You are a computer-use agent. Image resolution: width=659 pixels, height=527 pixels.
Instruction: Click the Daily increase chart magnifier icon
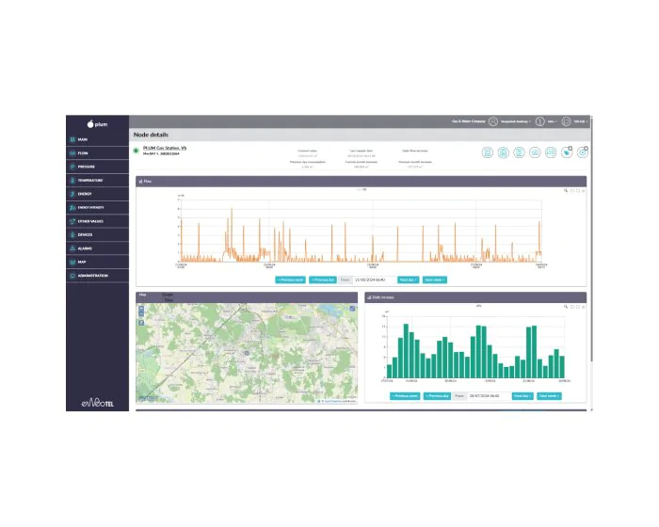pyautogui.click(x=566, y=307)
